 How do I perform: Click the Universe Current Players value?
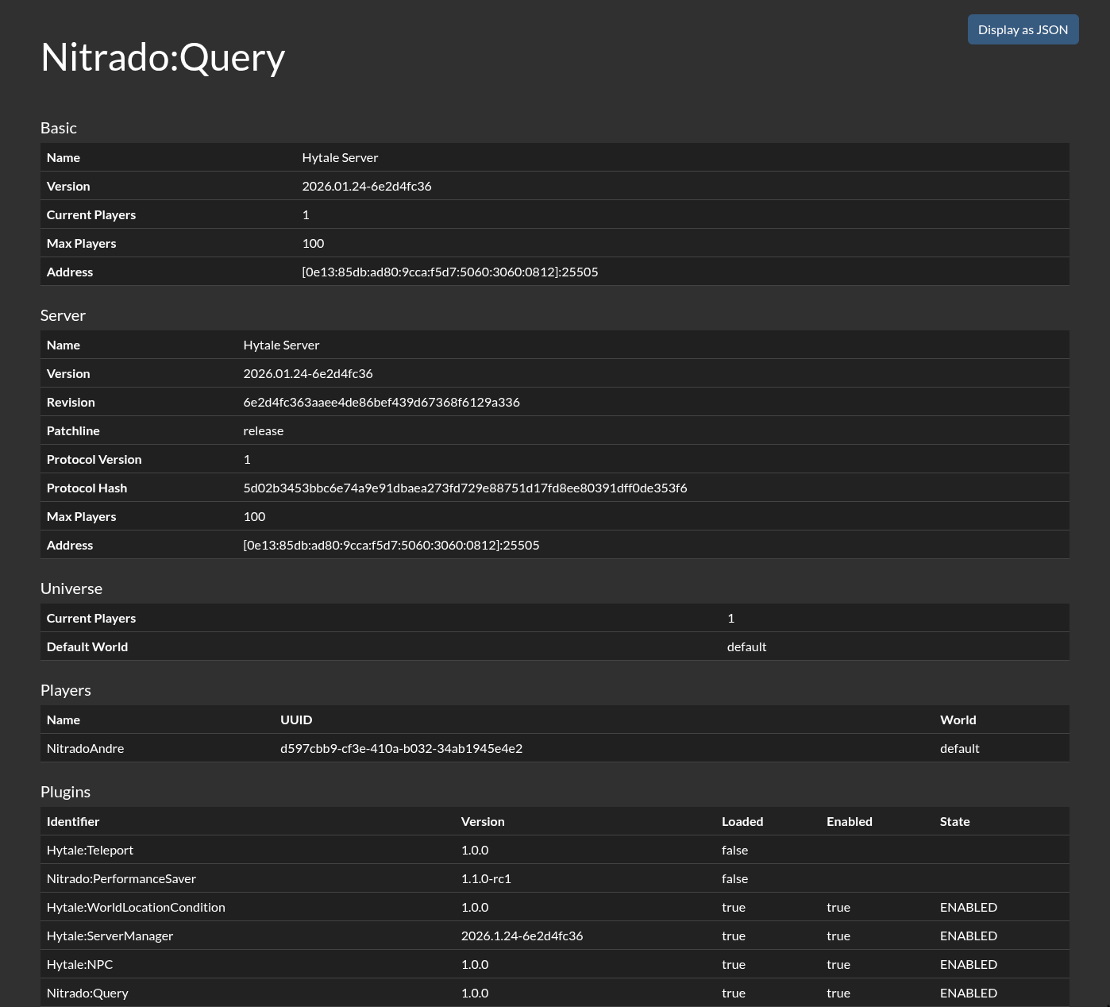[731, 618]
